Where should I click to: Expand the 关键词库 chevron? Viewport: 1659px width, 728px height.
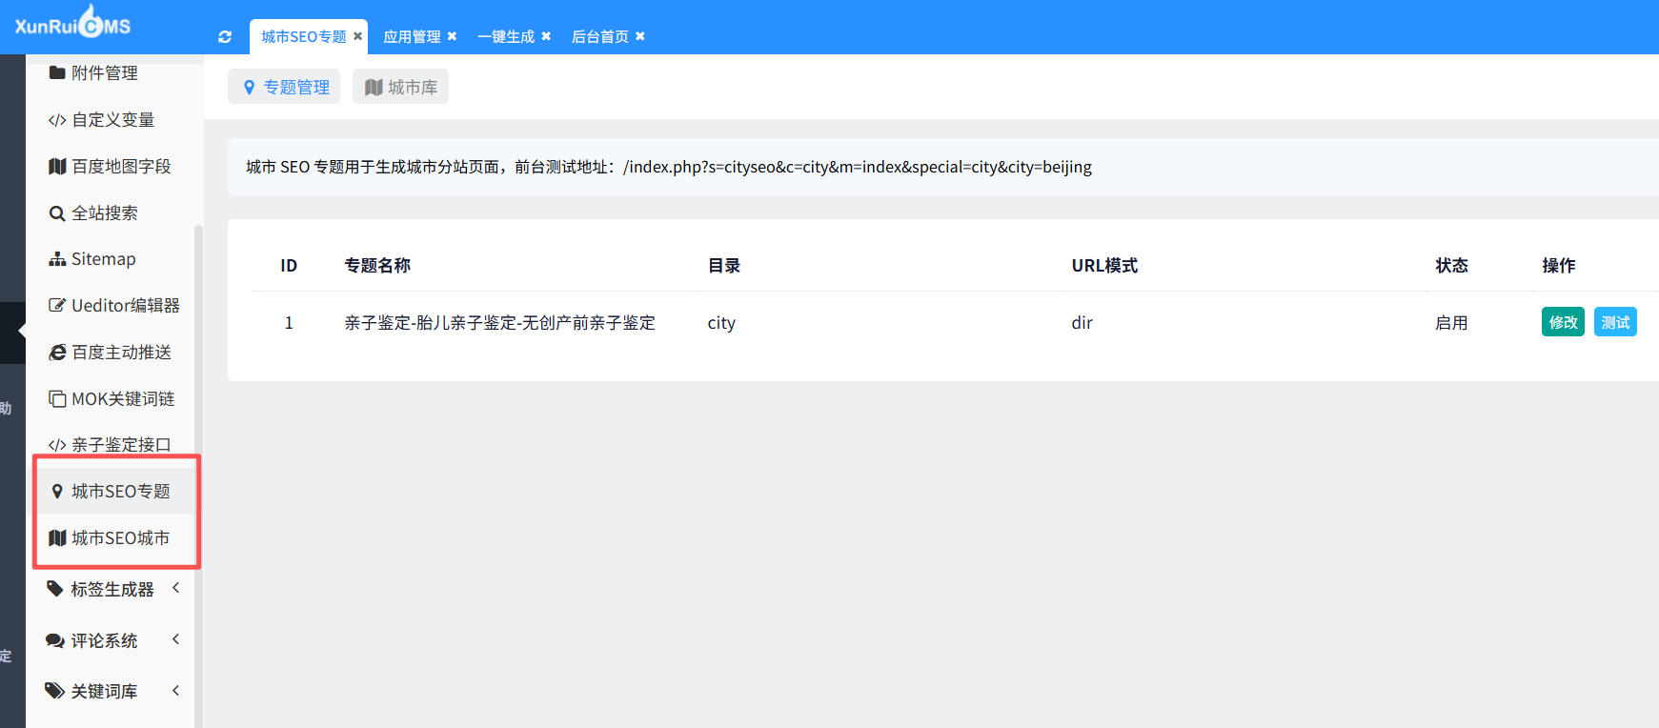tap(175, 690)
